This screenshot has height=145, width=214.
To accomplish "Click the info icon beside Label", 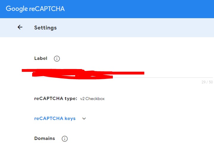I will click(x=57, y=59).
